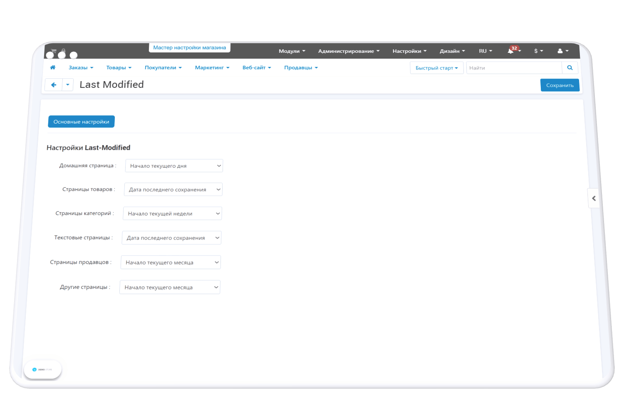This screenshot has height=416, width=624.
Task: Expand the dropdown caret beside back arrow
Action: tap(68, 85)
